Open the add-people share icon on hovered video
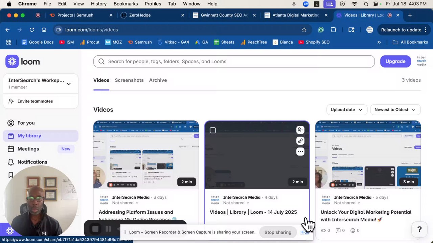The width and height of the screenshot is (433, 243). (x=300, y=130)
